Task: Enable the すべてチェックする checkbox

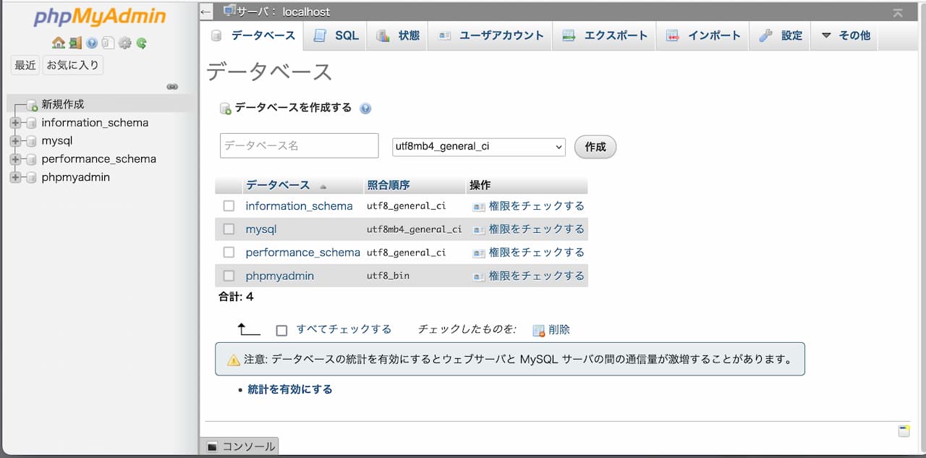Action: coord(282,330)
